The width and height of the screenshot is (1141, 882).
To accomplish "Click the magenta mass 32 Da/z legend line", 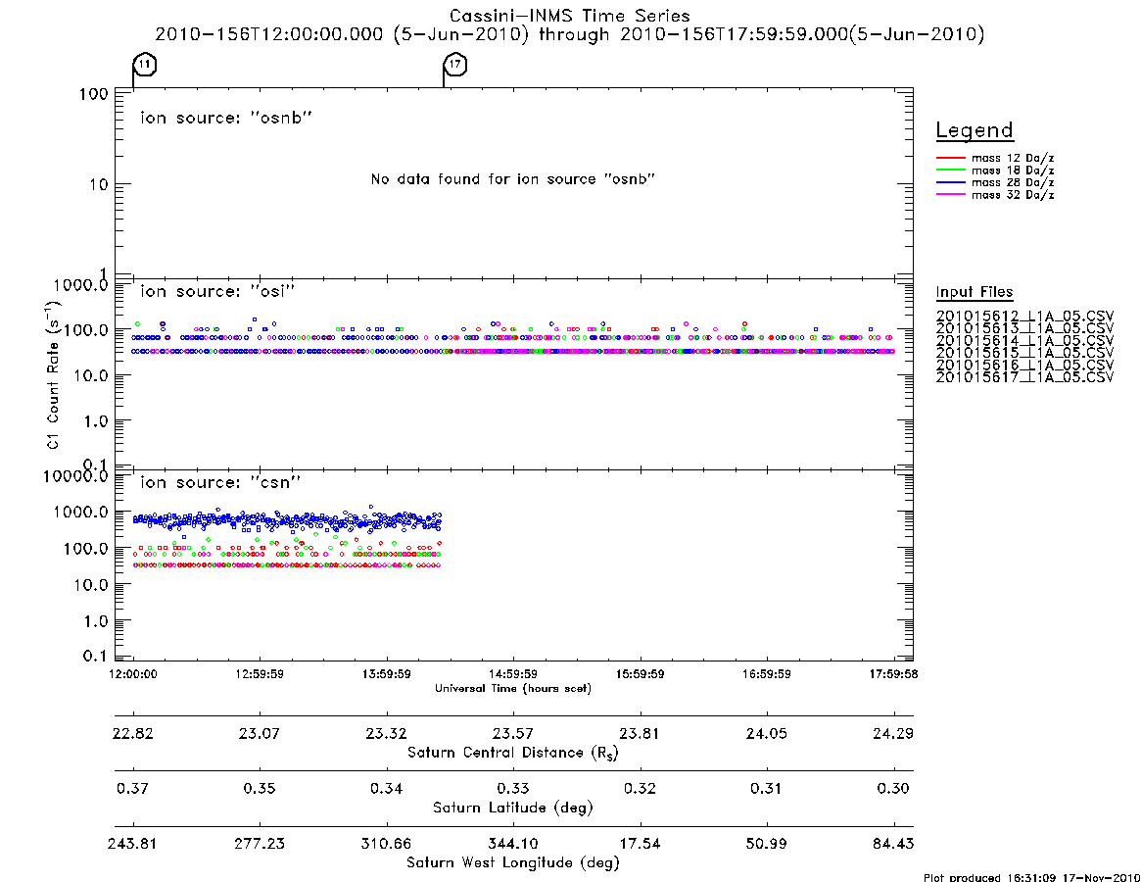I will tap(950, 195).
